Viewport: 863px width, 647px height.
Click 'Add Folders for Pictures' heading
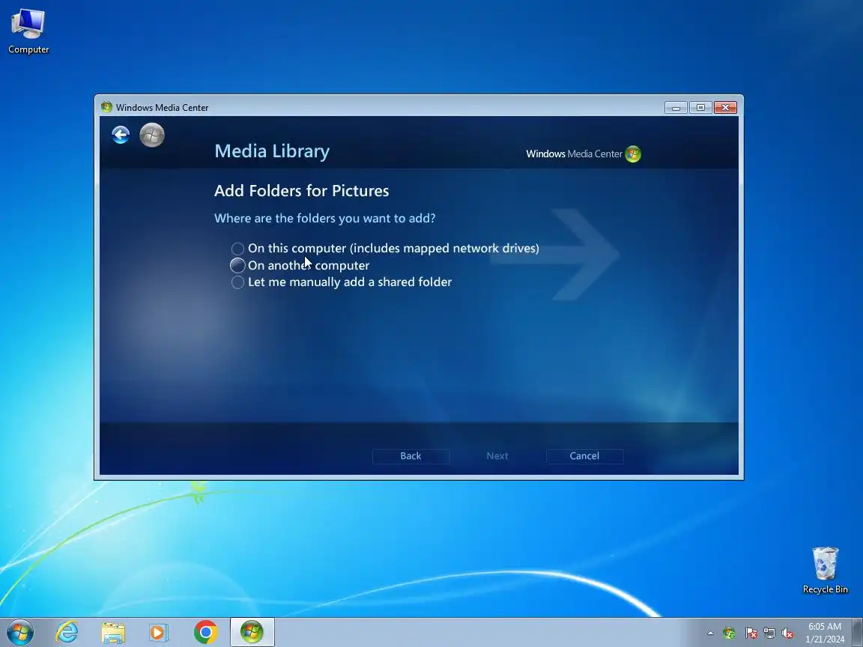(302, 191)
